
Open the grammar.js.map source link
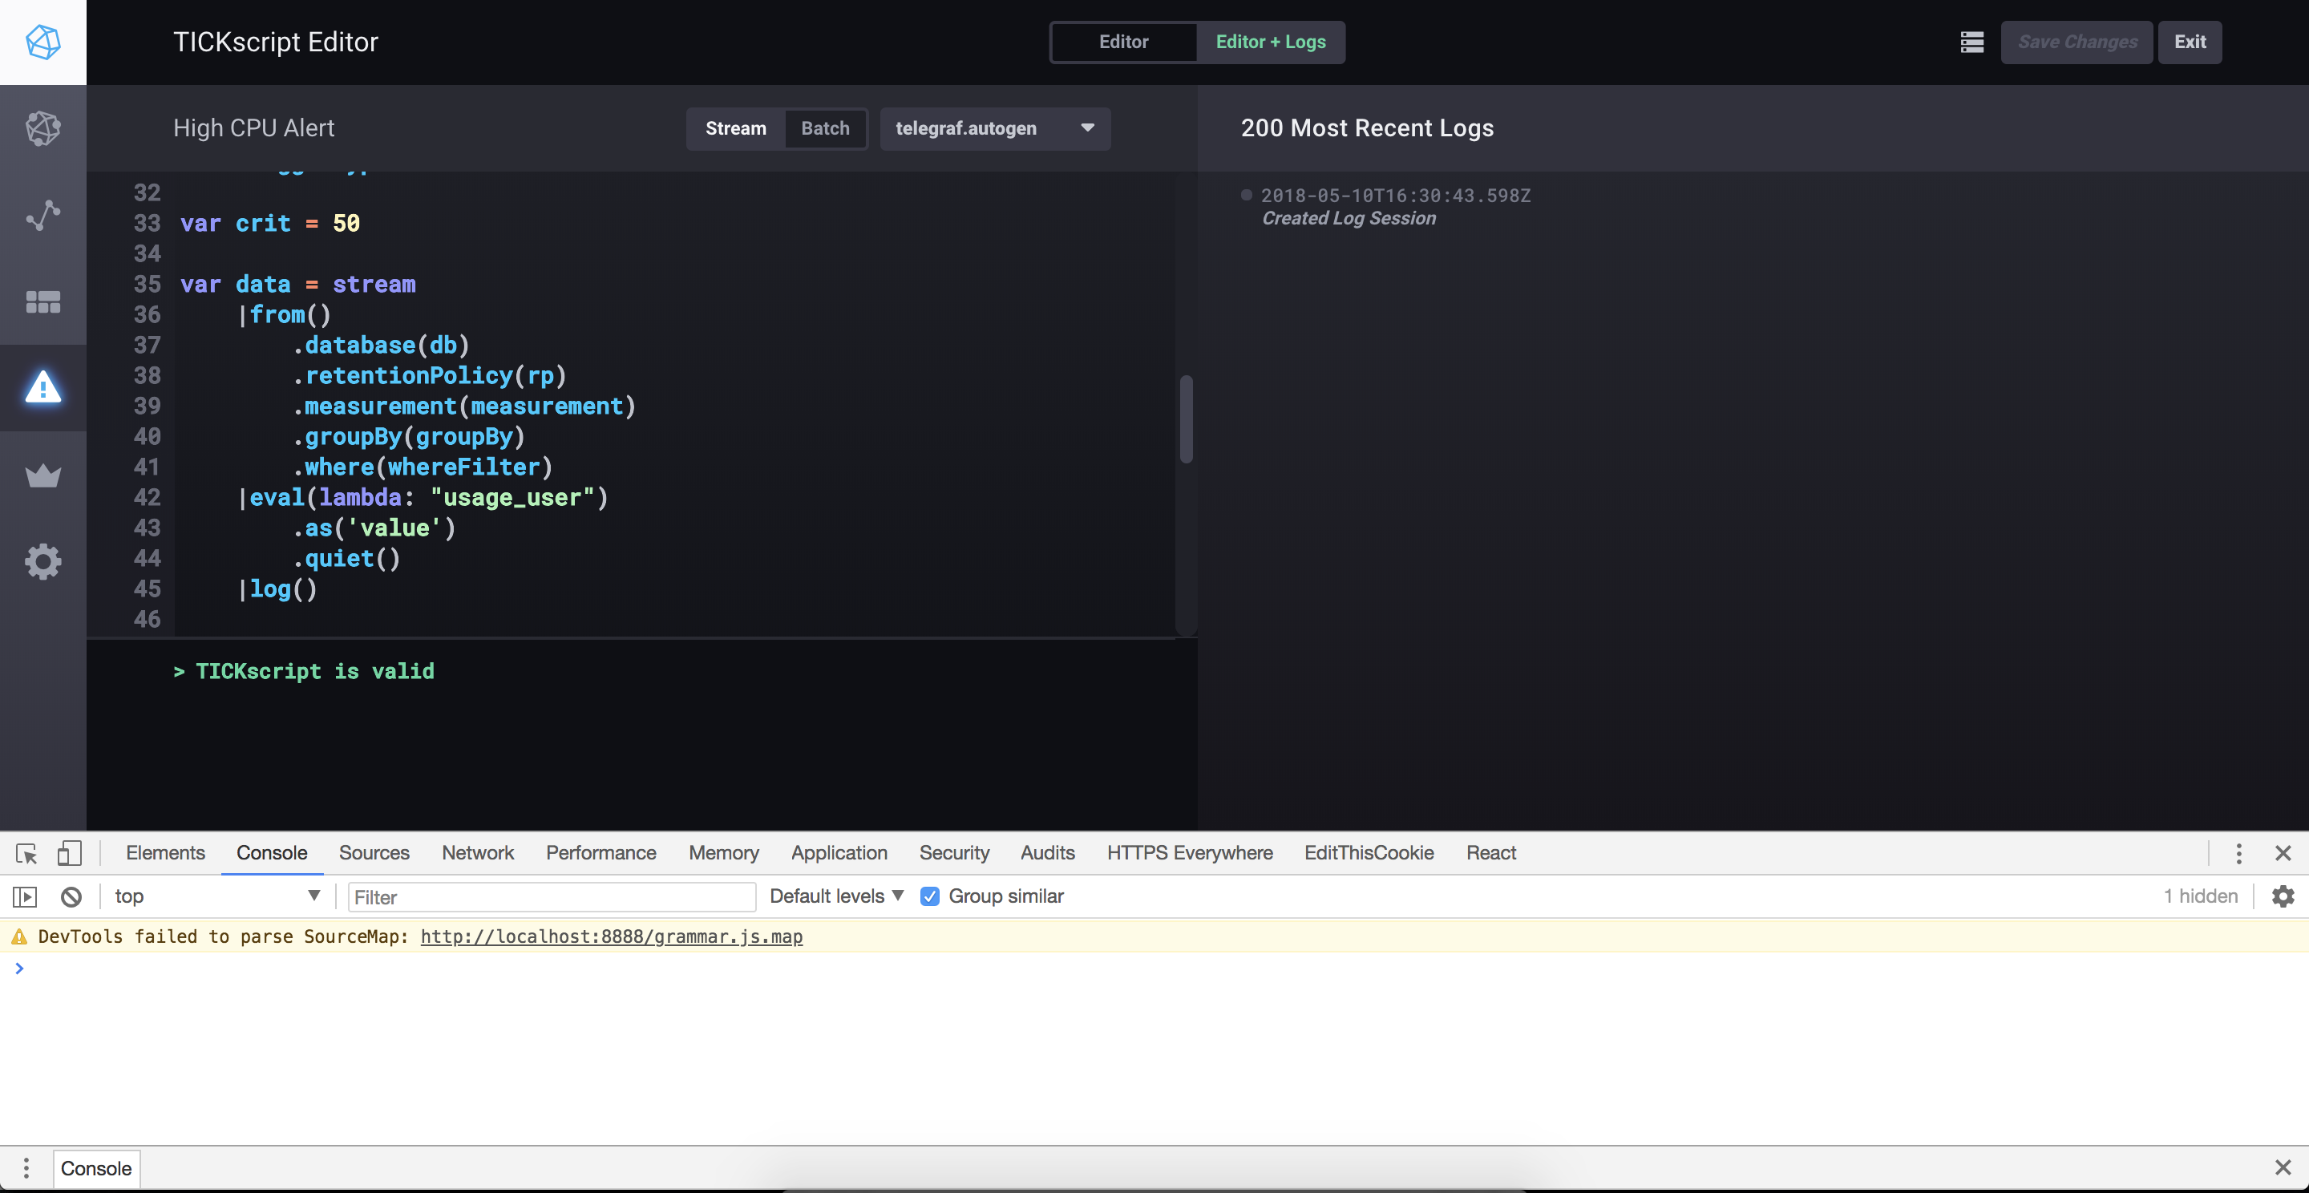point(610,936)
